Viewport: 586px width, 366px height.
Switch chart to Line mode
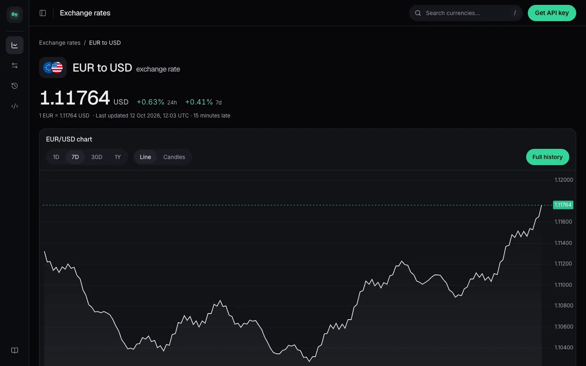tap(145, 157)
